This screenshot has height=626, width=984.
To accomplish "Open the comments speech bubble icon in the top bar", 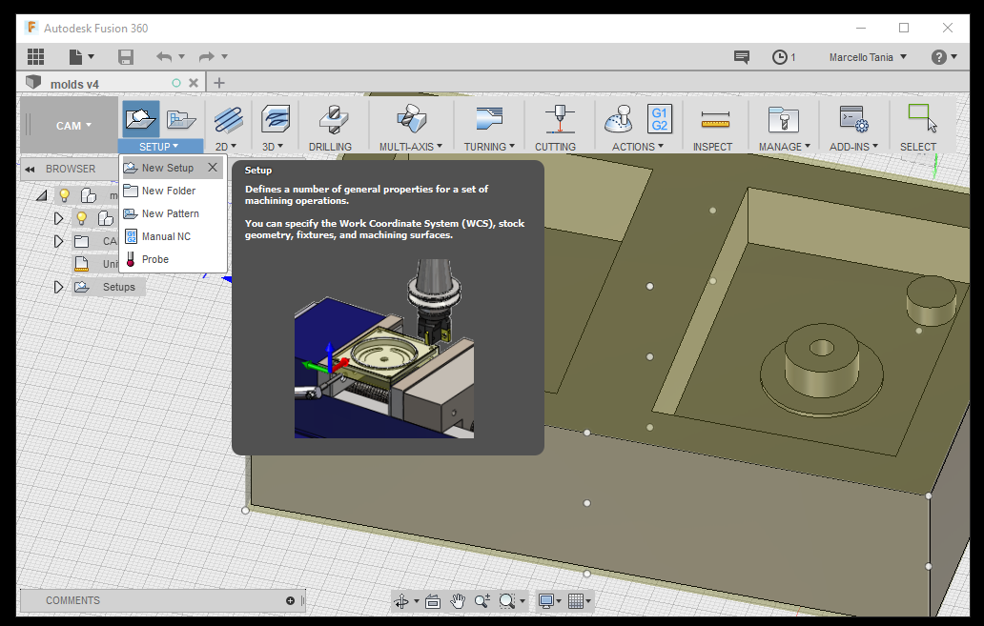I will (x=741, y=57).
